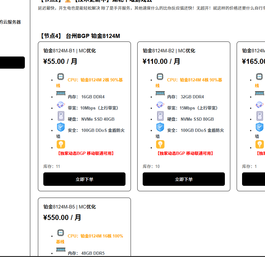The image size is (265, 257).
Task: Click the 内存: 48GB DDR5 text
Action: 86,253
